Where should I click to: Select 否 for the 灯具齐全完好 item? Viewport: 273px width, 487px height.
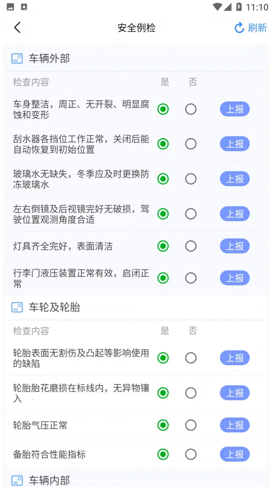[191, 246]
